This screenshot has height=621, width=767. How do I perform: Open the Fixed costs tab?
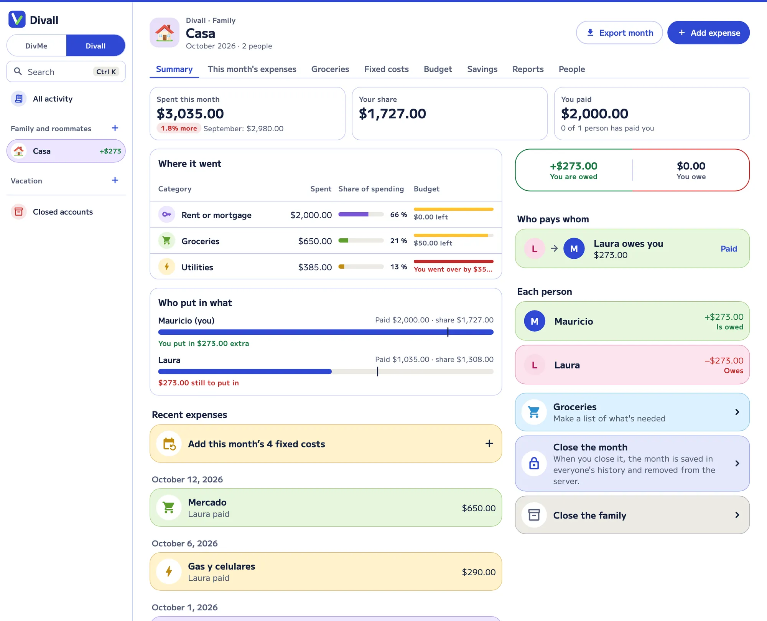[386, 69]
